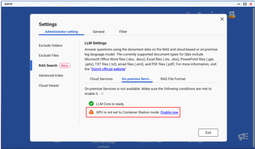Click the Enable now link
Screen dimensions: 255x149
point(169,112)
